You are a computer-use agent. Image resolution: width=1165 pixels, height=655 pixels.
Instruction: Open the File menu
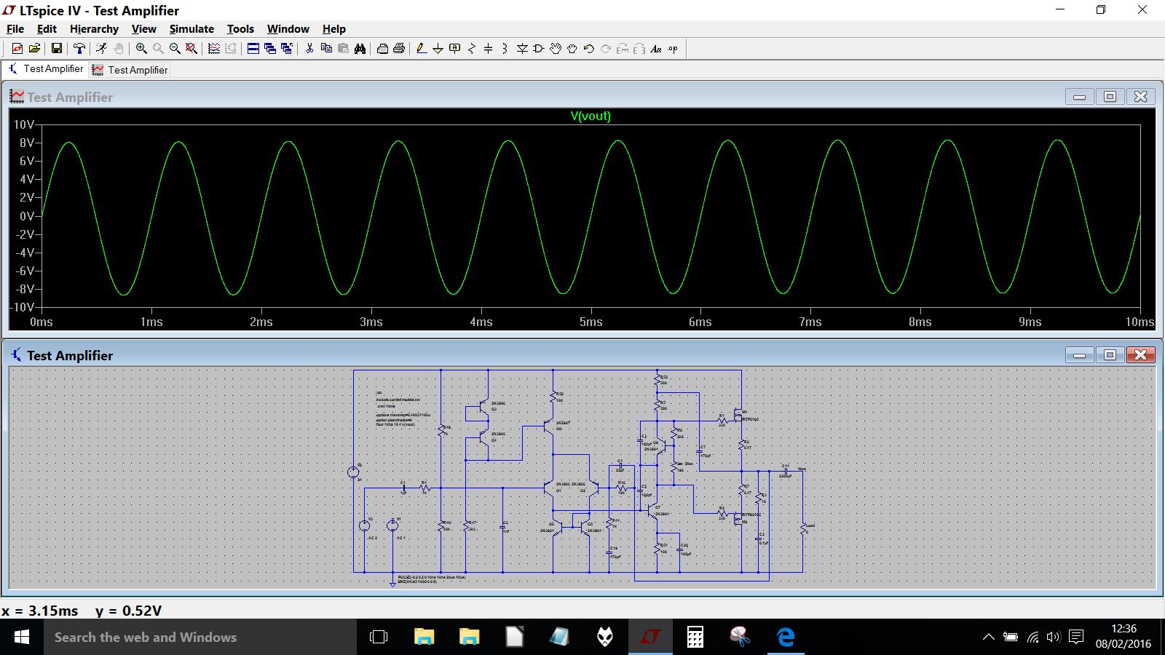(x=15, y=29)
